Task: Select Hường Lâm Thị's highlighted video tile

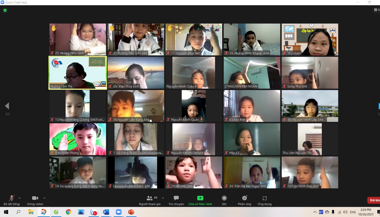Action: pyautogui.click(x=78, y=73)
